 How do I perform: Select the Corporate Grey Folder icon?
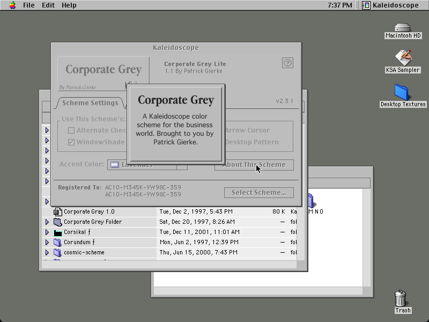[58, 222]
